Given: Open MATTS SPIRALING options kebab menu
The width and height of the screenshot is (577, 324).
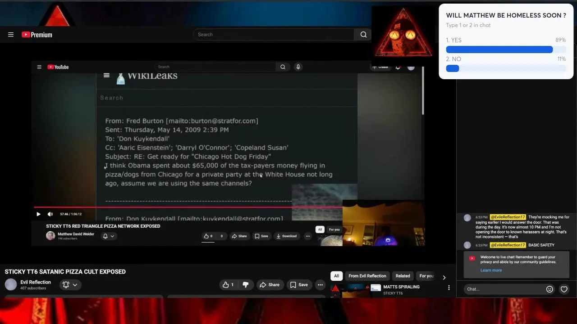Looking at the screenshot, I should [449, 288].
